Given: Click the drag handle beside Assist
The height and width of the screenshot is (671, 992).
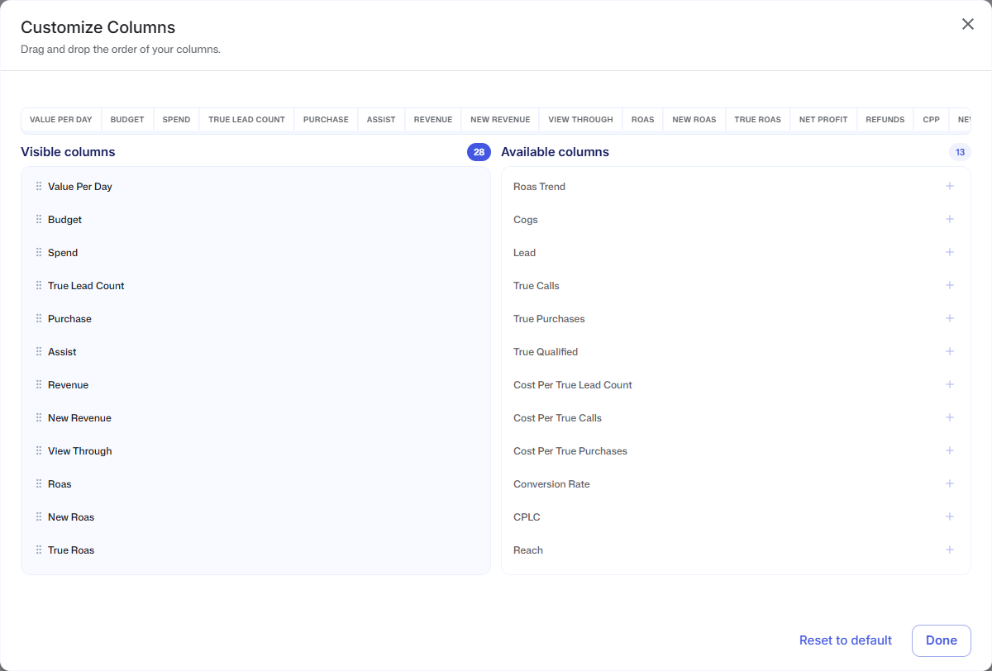Looking at the screenshot, I should 39,352.
